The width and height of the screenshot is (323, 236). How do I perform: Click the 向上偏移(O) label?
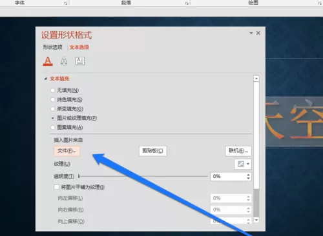[x=71, y=221]
